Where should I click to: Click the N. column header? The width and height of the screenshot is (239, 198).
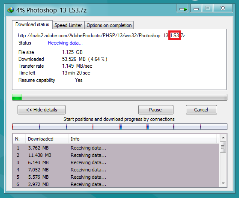pos(19,139)
